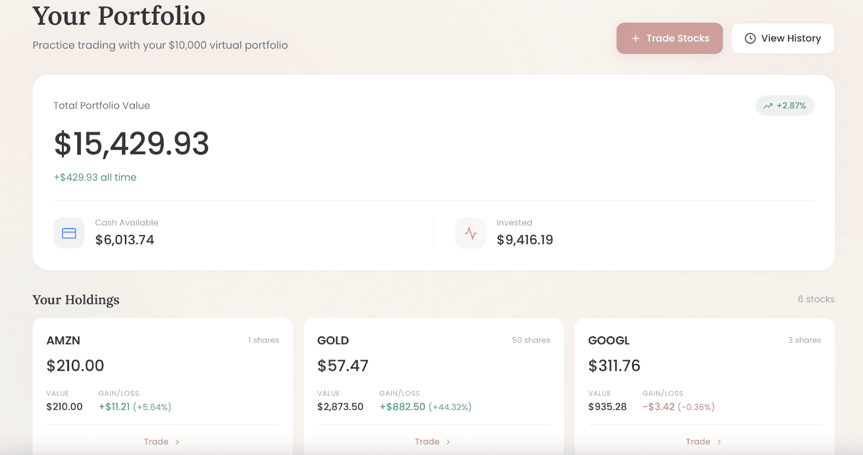Click the credit card icon by Cash Available
This screenshot has height=455, width=863.
point(69,233)
